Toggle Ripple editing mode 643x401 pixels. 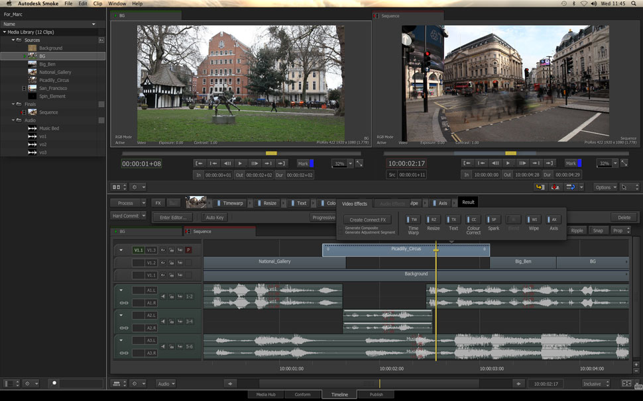click(577, 230)
